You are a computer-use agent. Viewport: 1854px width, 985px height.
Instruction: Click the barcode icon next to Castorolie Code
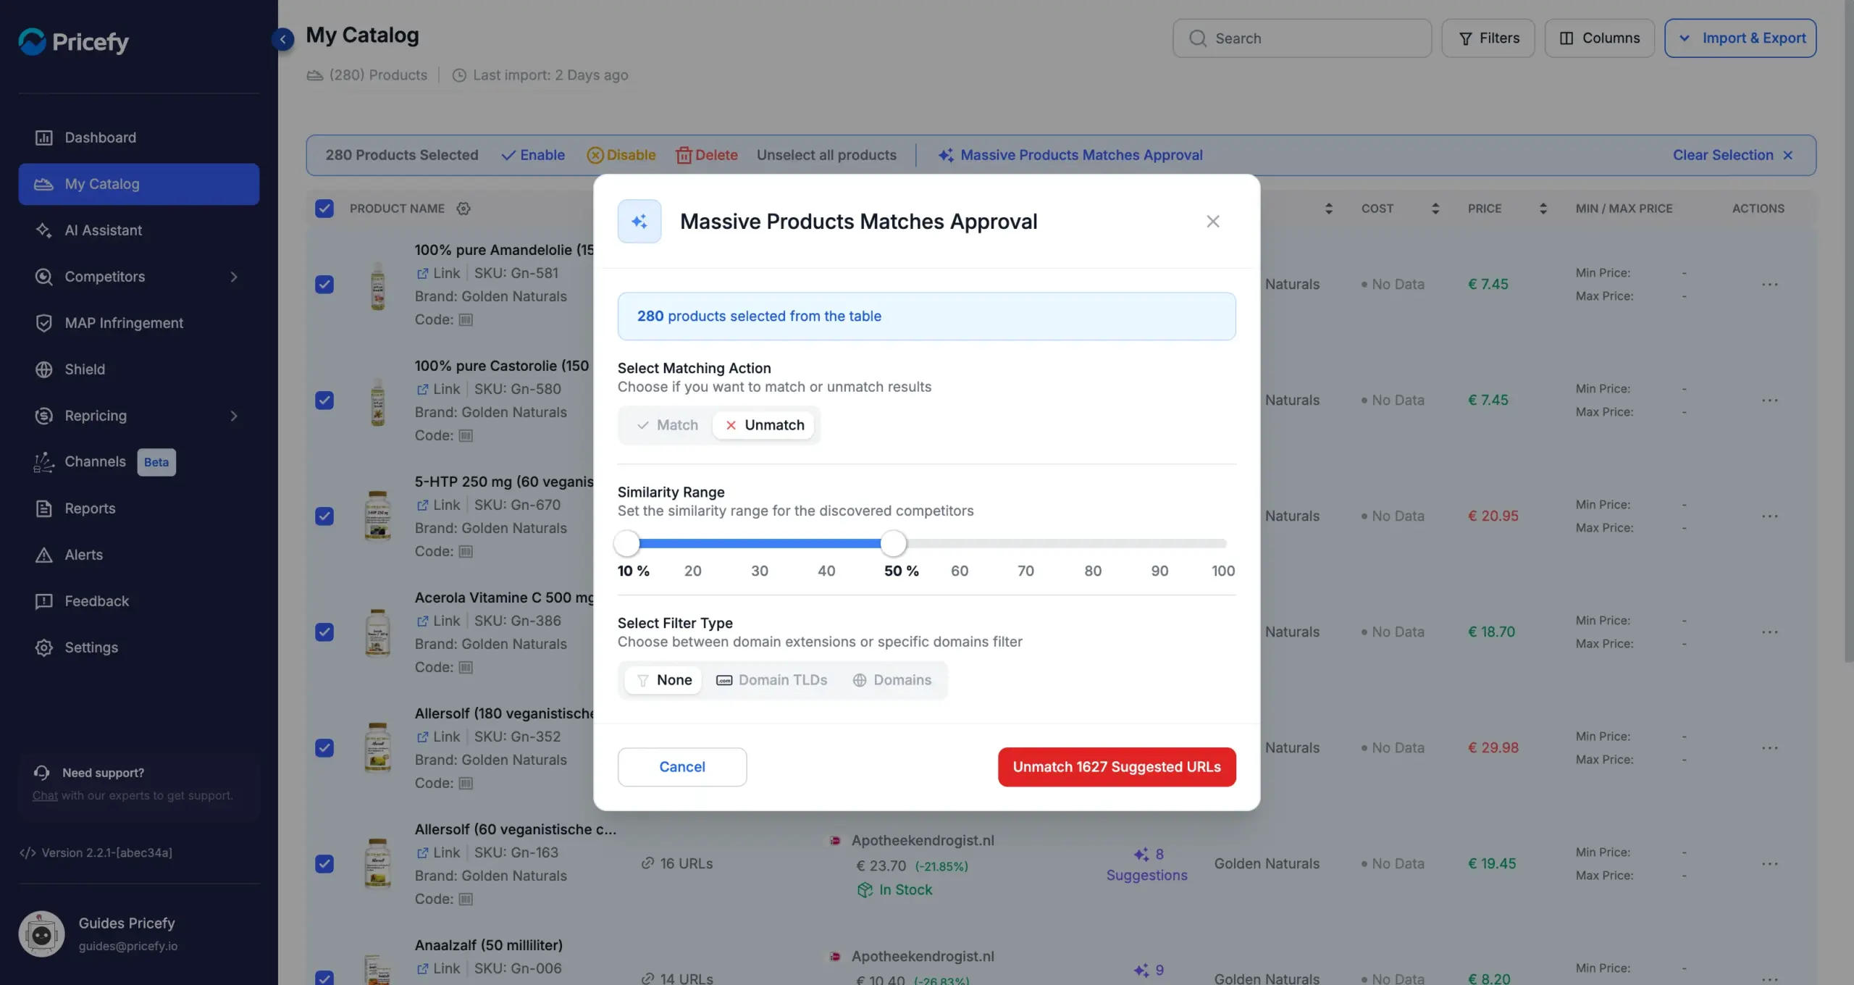(466, 435)
